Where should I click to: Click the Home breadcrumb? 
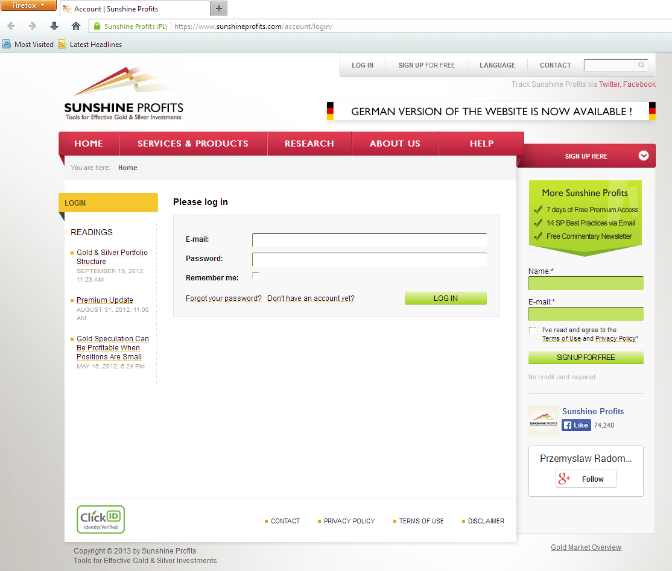click(128, 168)
